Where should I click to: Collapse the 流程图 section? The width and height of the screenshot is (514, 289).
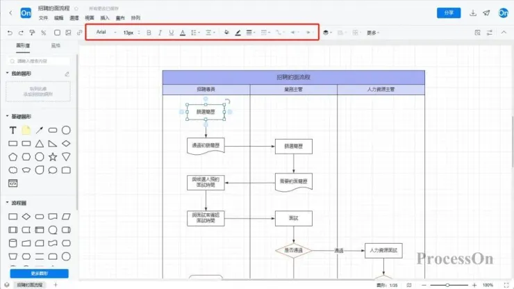pyautogui.click(x=7, y=203)
